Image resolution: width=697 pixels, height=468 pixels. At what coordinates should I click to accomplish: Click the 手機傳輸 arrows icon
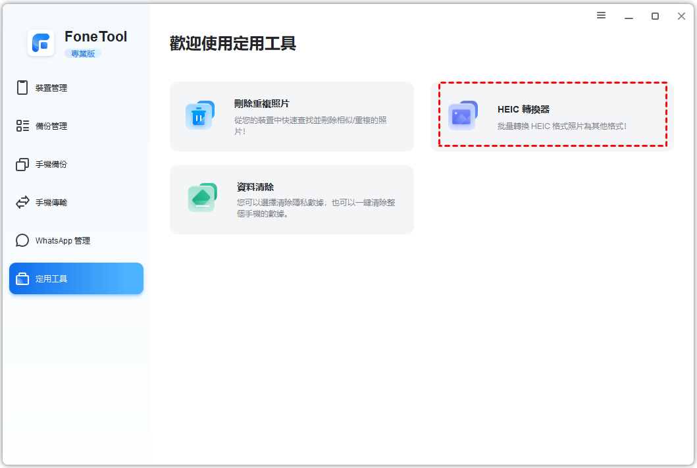click(x=22, y=203)
